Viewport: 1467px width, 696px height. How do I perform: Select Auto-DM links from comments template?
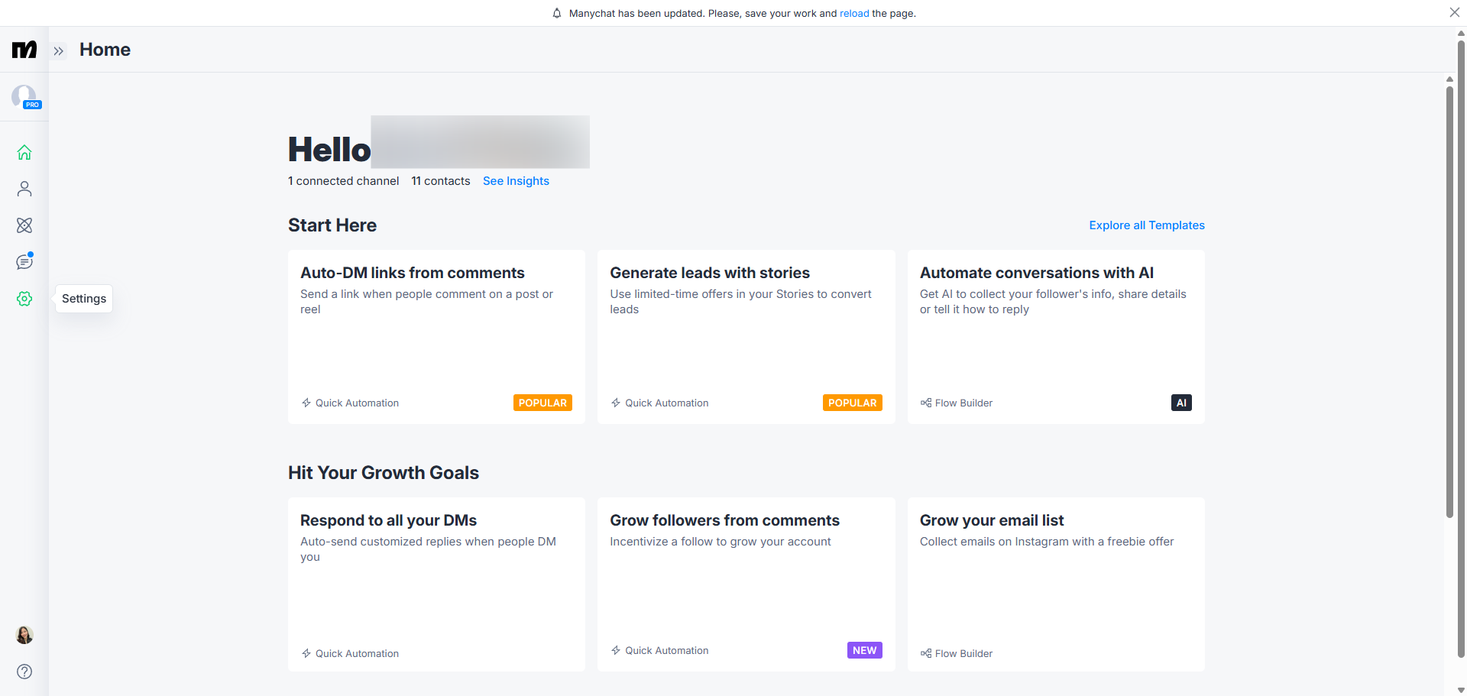point(436,336)
